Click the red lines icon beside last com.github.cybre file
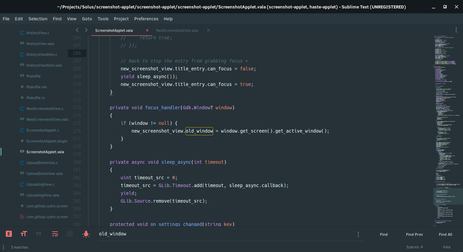 pos(22,217)
